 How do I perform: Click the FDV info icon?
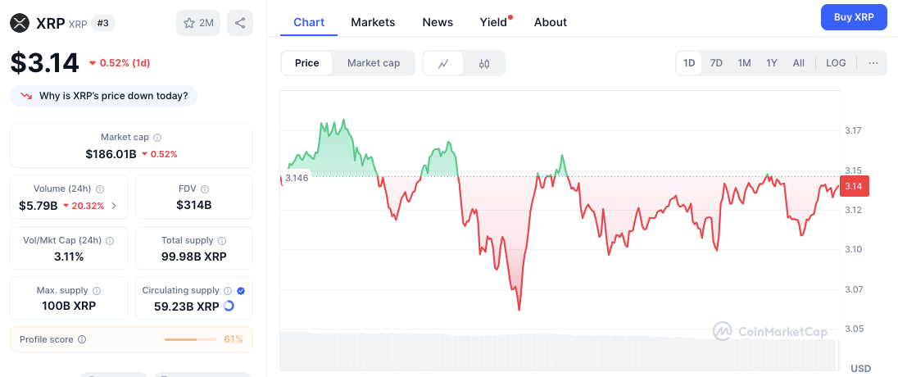pos(205,188)
